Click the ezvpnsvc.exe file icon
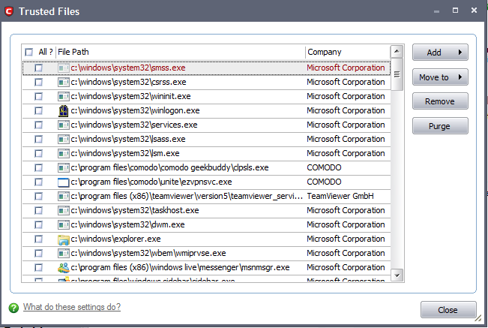This screenshot has width=488, height=328. click(64, 182)
